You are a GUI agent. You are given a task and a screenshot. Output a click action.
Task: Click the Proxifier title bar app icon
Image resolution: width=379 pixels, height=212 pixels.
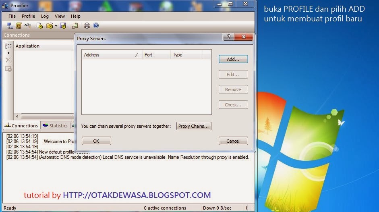[x=5, y=6]
